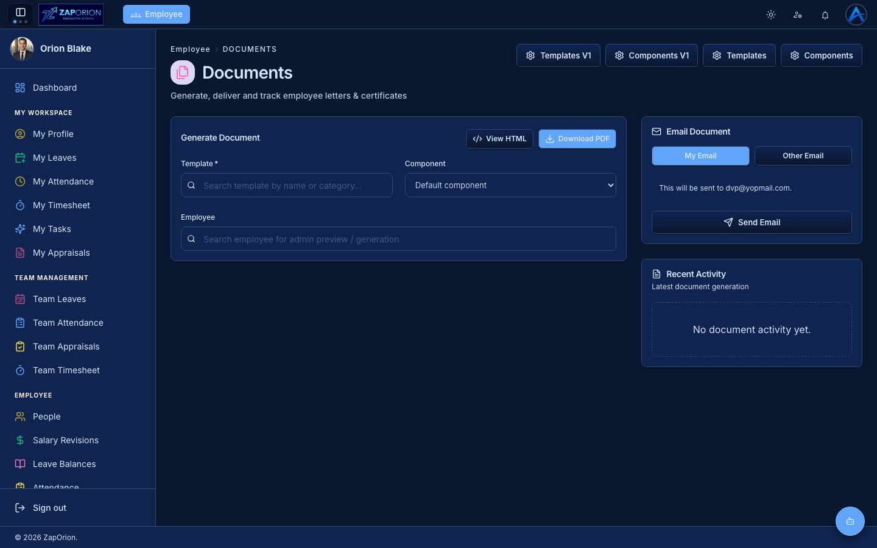Open the chatbot assistant bubble
877x548 pixels.
850,521
